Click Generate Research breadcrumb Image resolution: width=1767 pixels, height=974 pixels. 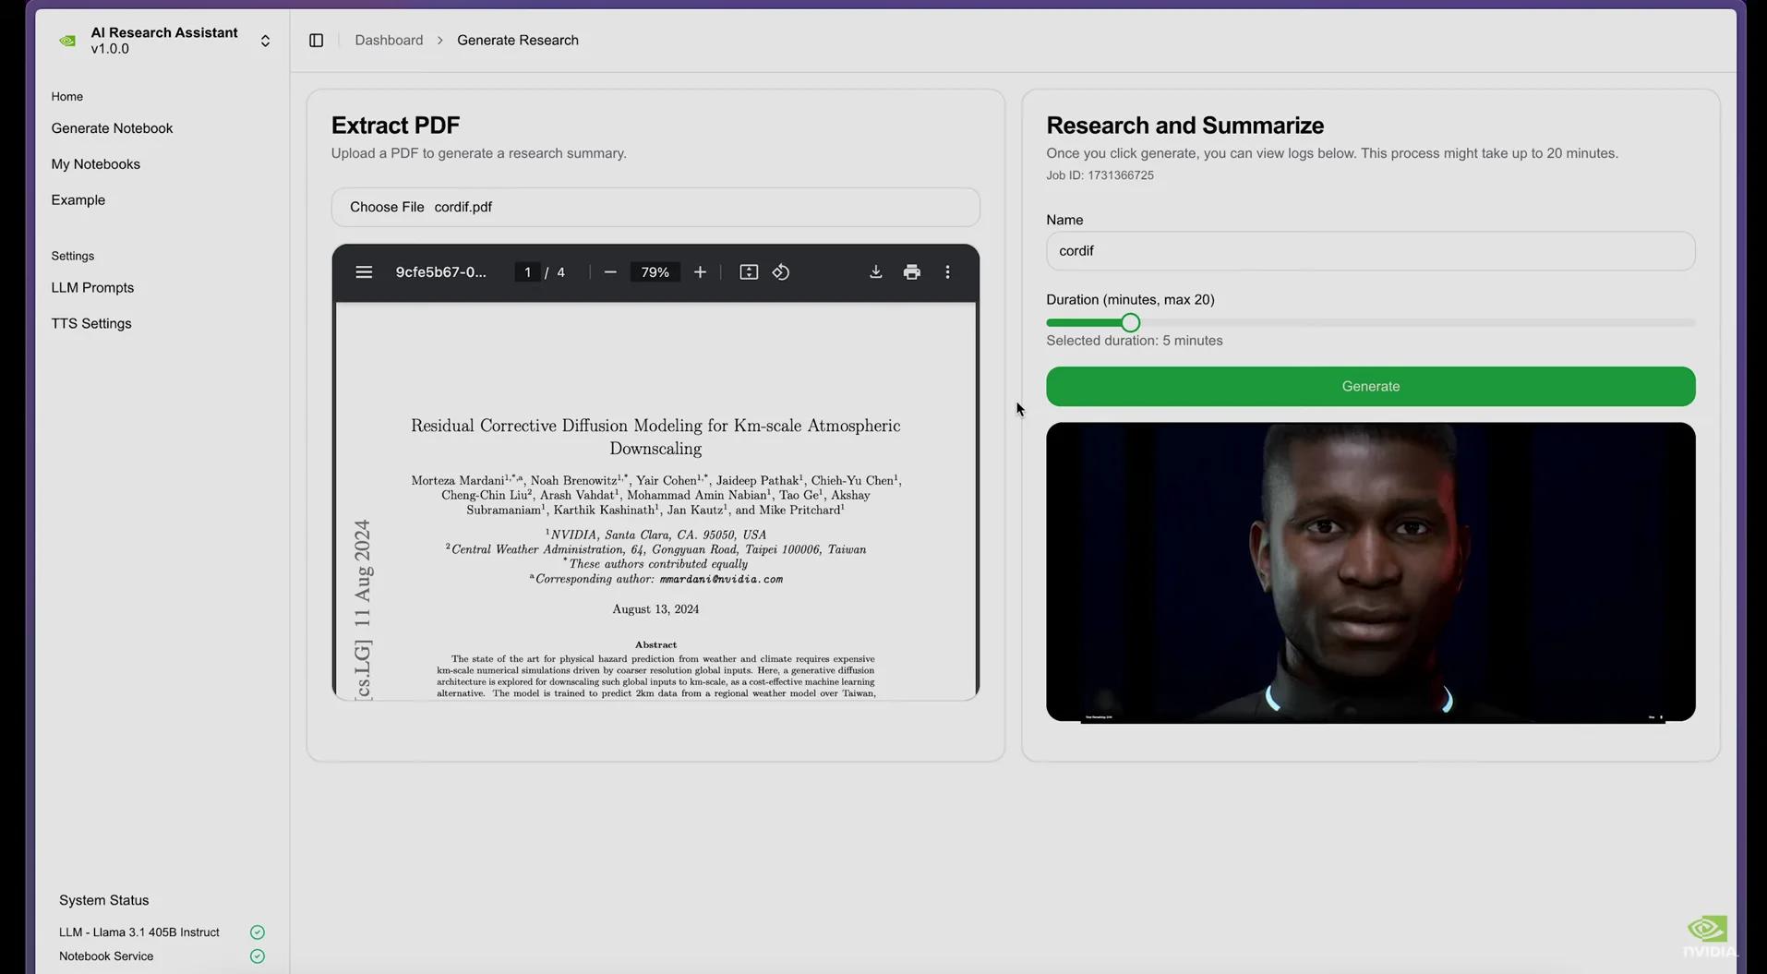point(518,41)
